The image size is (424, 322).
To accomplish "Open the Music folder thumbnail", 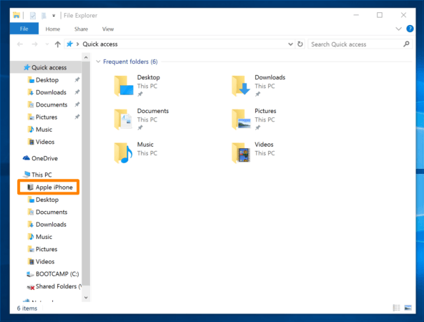I will tap(123, 152).
